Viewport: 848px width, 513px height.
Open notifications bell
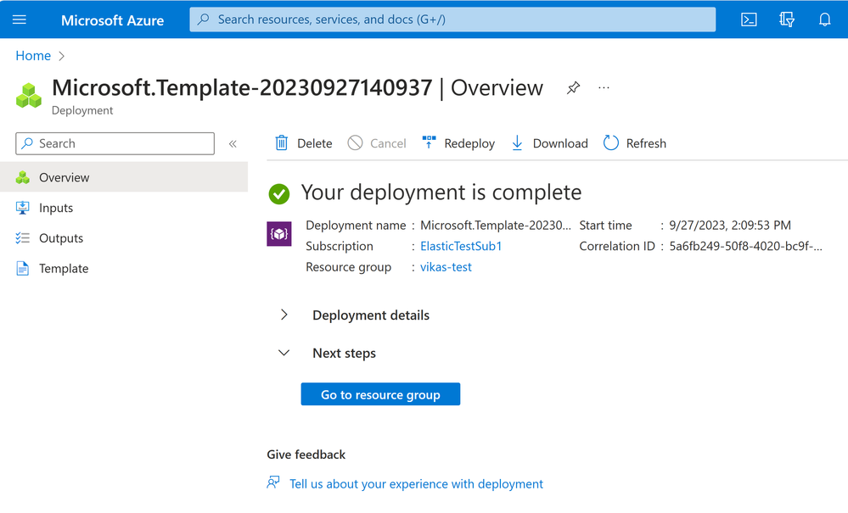[x=824, y=20]
